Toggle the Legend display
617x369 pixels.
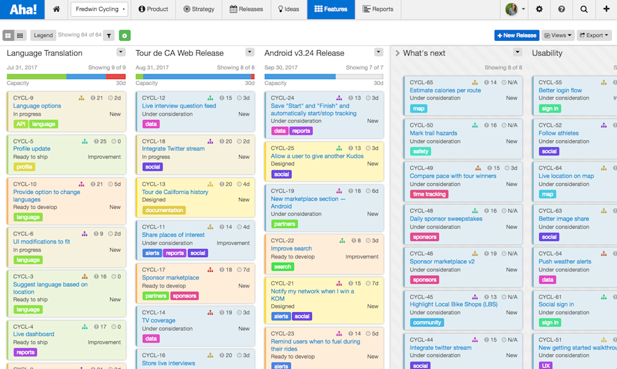43,35
